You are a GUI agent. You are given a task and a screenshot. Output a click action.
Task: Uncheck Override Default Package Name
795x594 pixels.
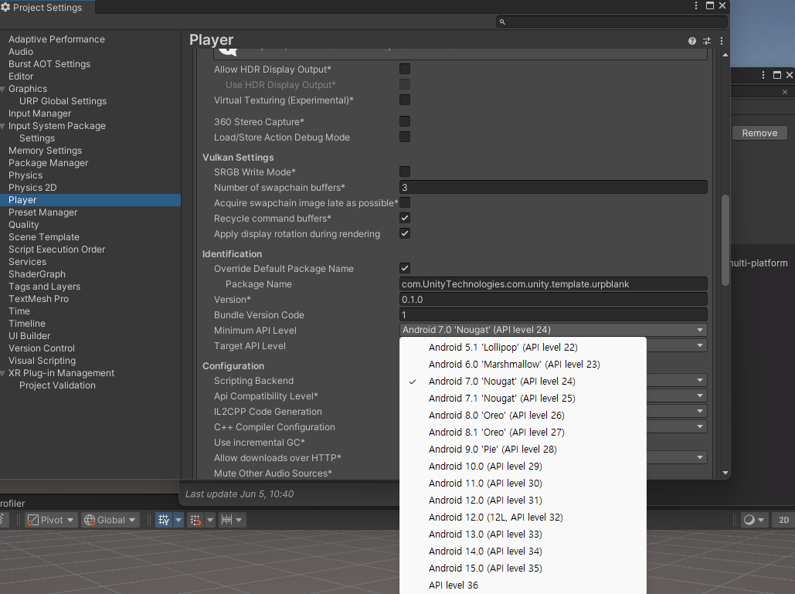point(405,268)
